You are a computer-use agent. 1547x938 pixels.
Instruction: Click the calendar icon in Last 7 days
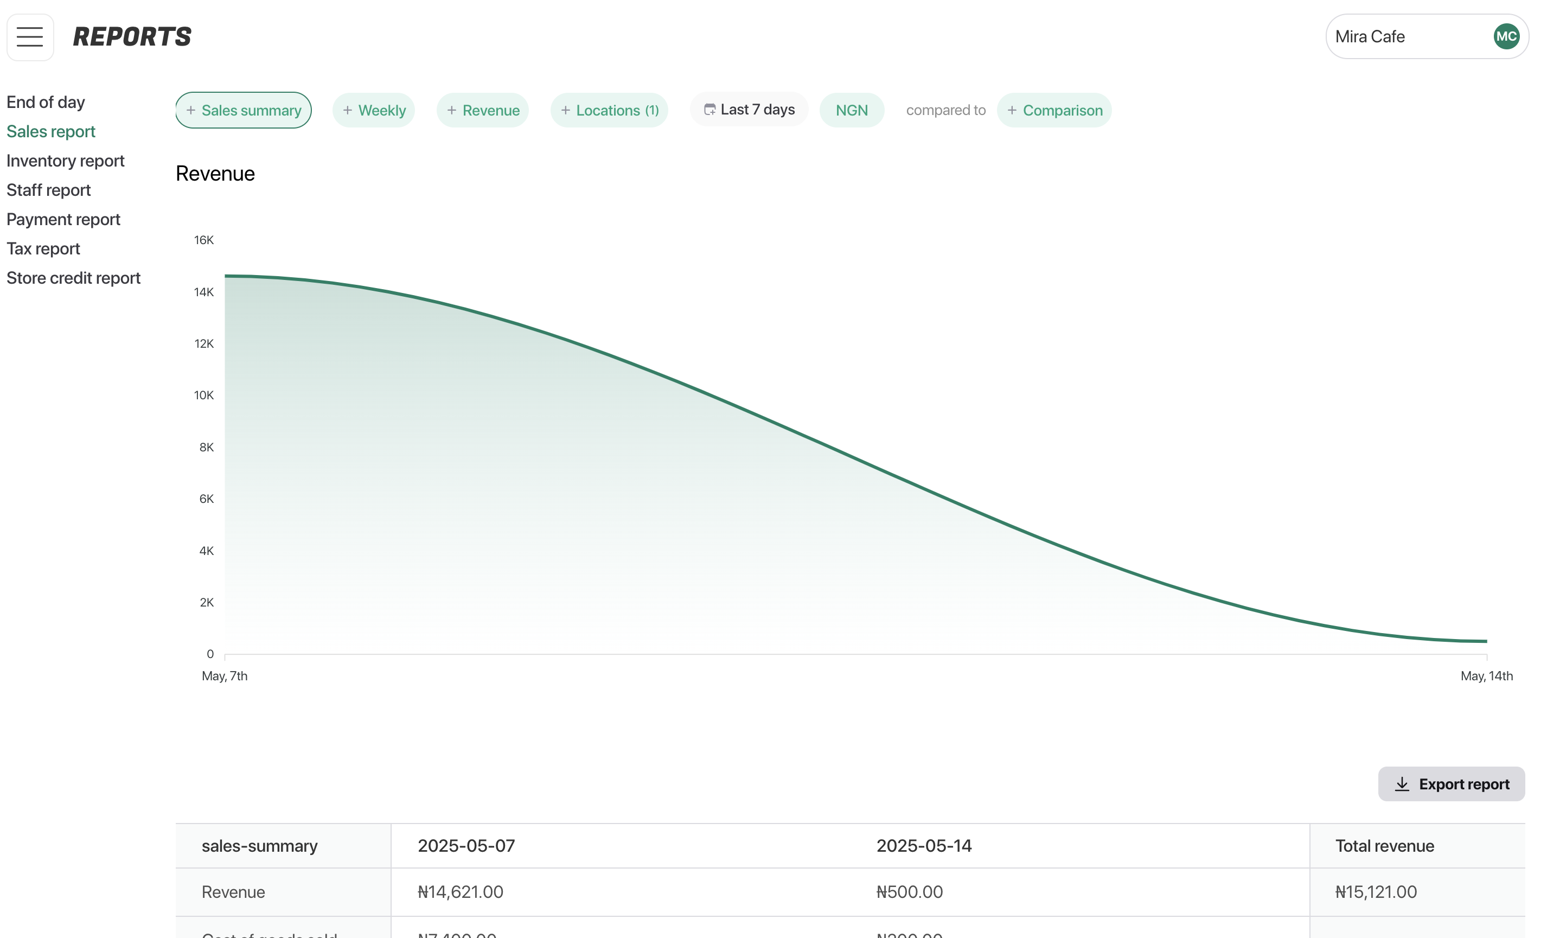click(709, 110)
